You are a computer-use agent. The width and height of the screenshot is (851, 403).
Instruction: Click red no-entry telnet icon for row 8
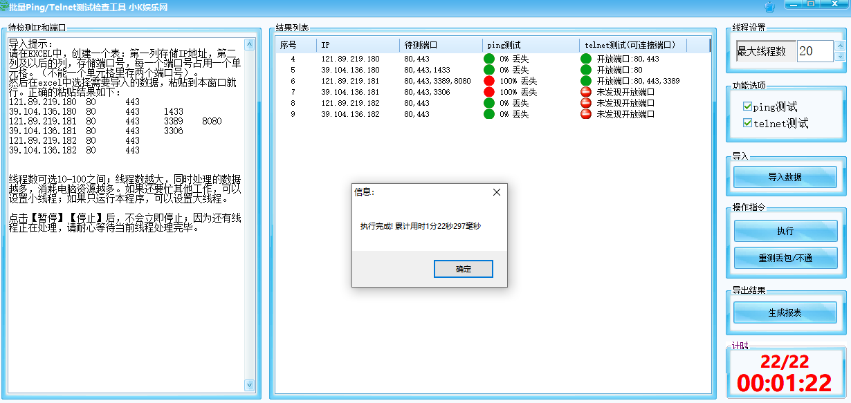586,103
